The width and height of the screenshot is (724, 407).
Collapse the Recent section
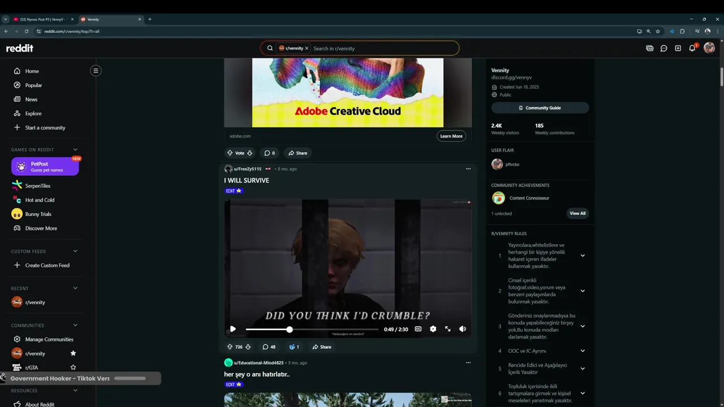[75, 288]
